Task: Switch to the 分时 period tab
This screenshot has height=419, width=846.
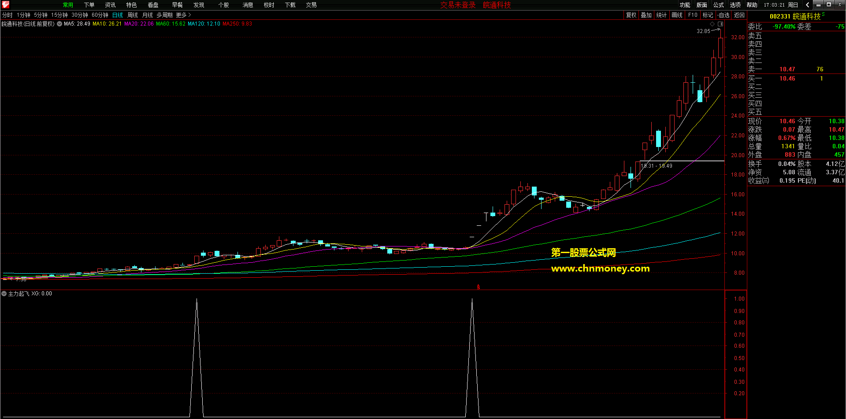Action: coord(7,15)
